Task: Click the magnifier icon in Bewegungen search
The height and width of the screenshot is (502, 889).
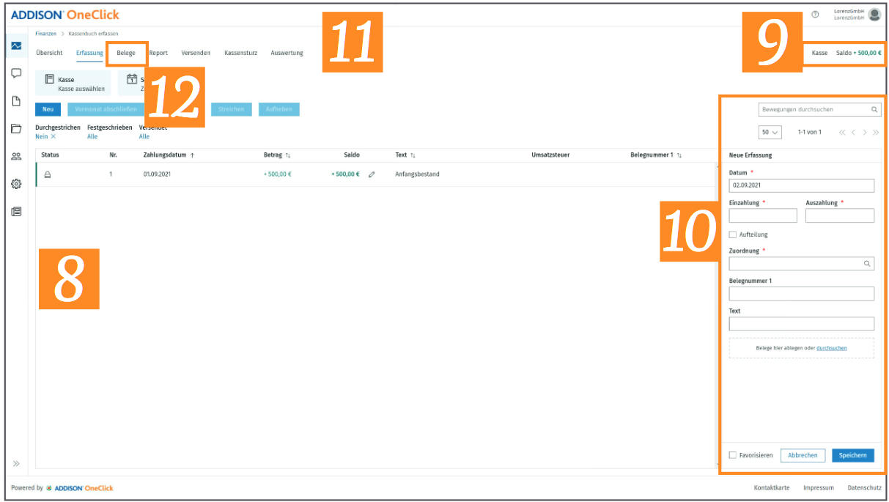Action: click(874, 109)
